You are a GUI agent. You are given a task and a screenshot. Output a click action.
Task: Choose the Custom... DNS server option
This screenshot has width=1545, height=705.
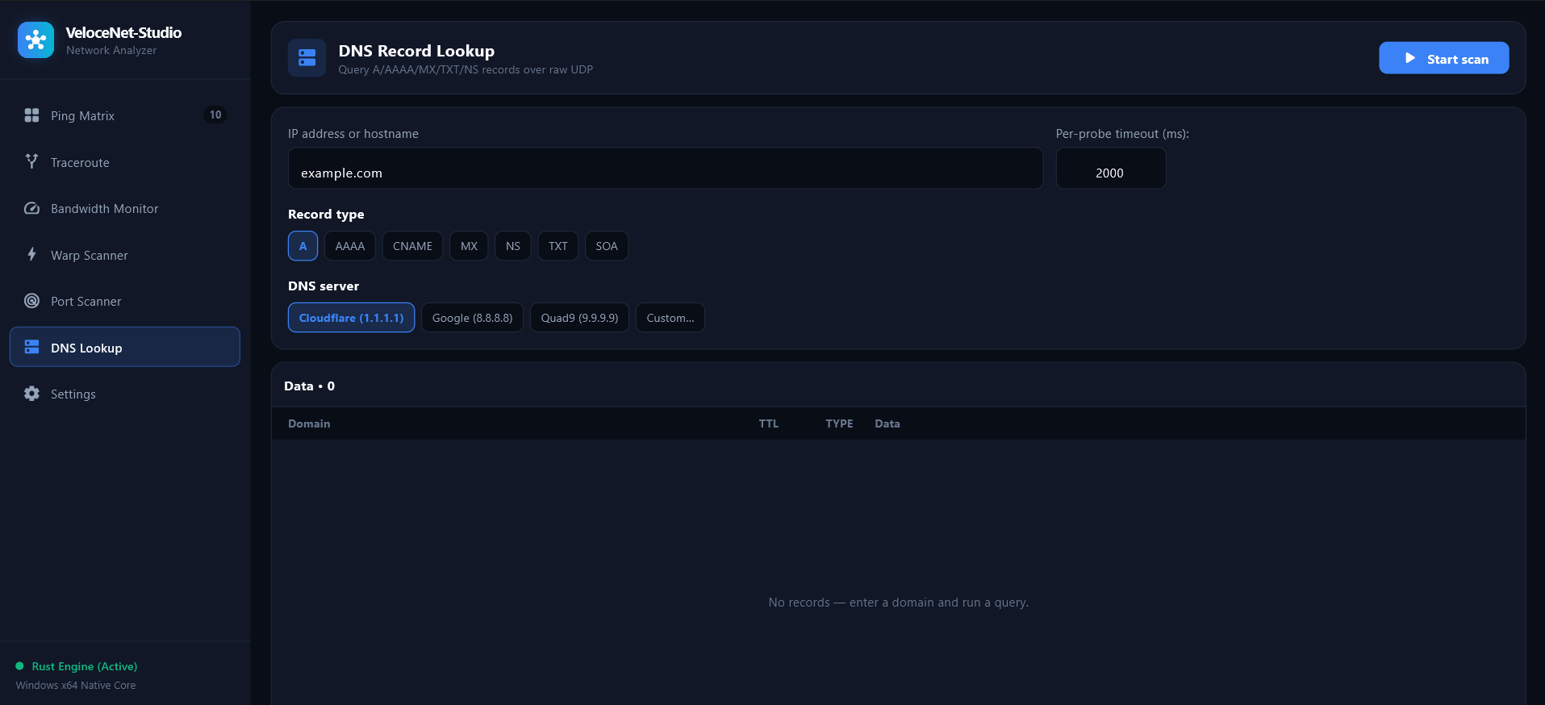click(670, 318)
